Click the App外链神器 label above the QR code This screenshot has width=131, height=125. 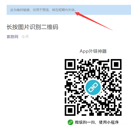93,51
